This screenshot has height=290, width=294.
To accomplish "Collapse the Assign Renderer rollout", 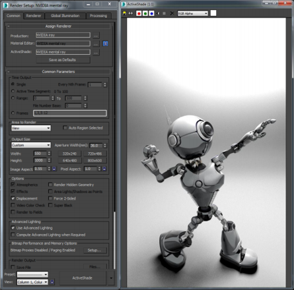I will 58,26.
